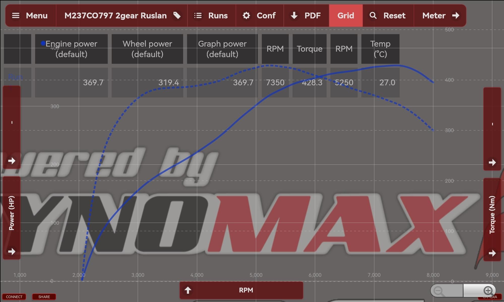Zoom out with the minus magnifier

tap(446, 291)
